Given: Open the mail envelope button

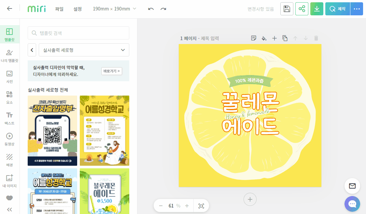Looking at the screenshot, I should tap(352, 186).
